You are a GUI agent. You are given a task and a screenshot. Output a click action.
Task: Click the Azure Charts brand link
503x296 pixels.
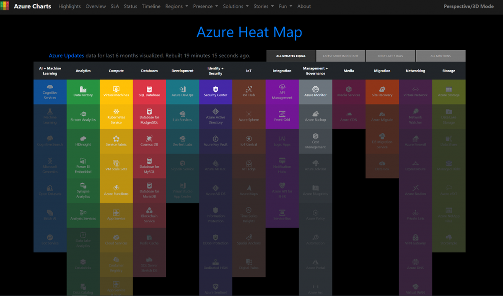[x=32, y=6]
